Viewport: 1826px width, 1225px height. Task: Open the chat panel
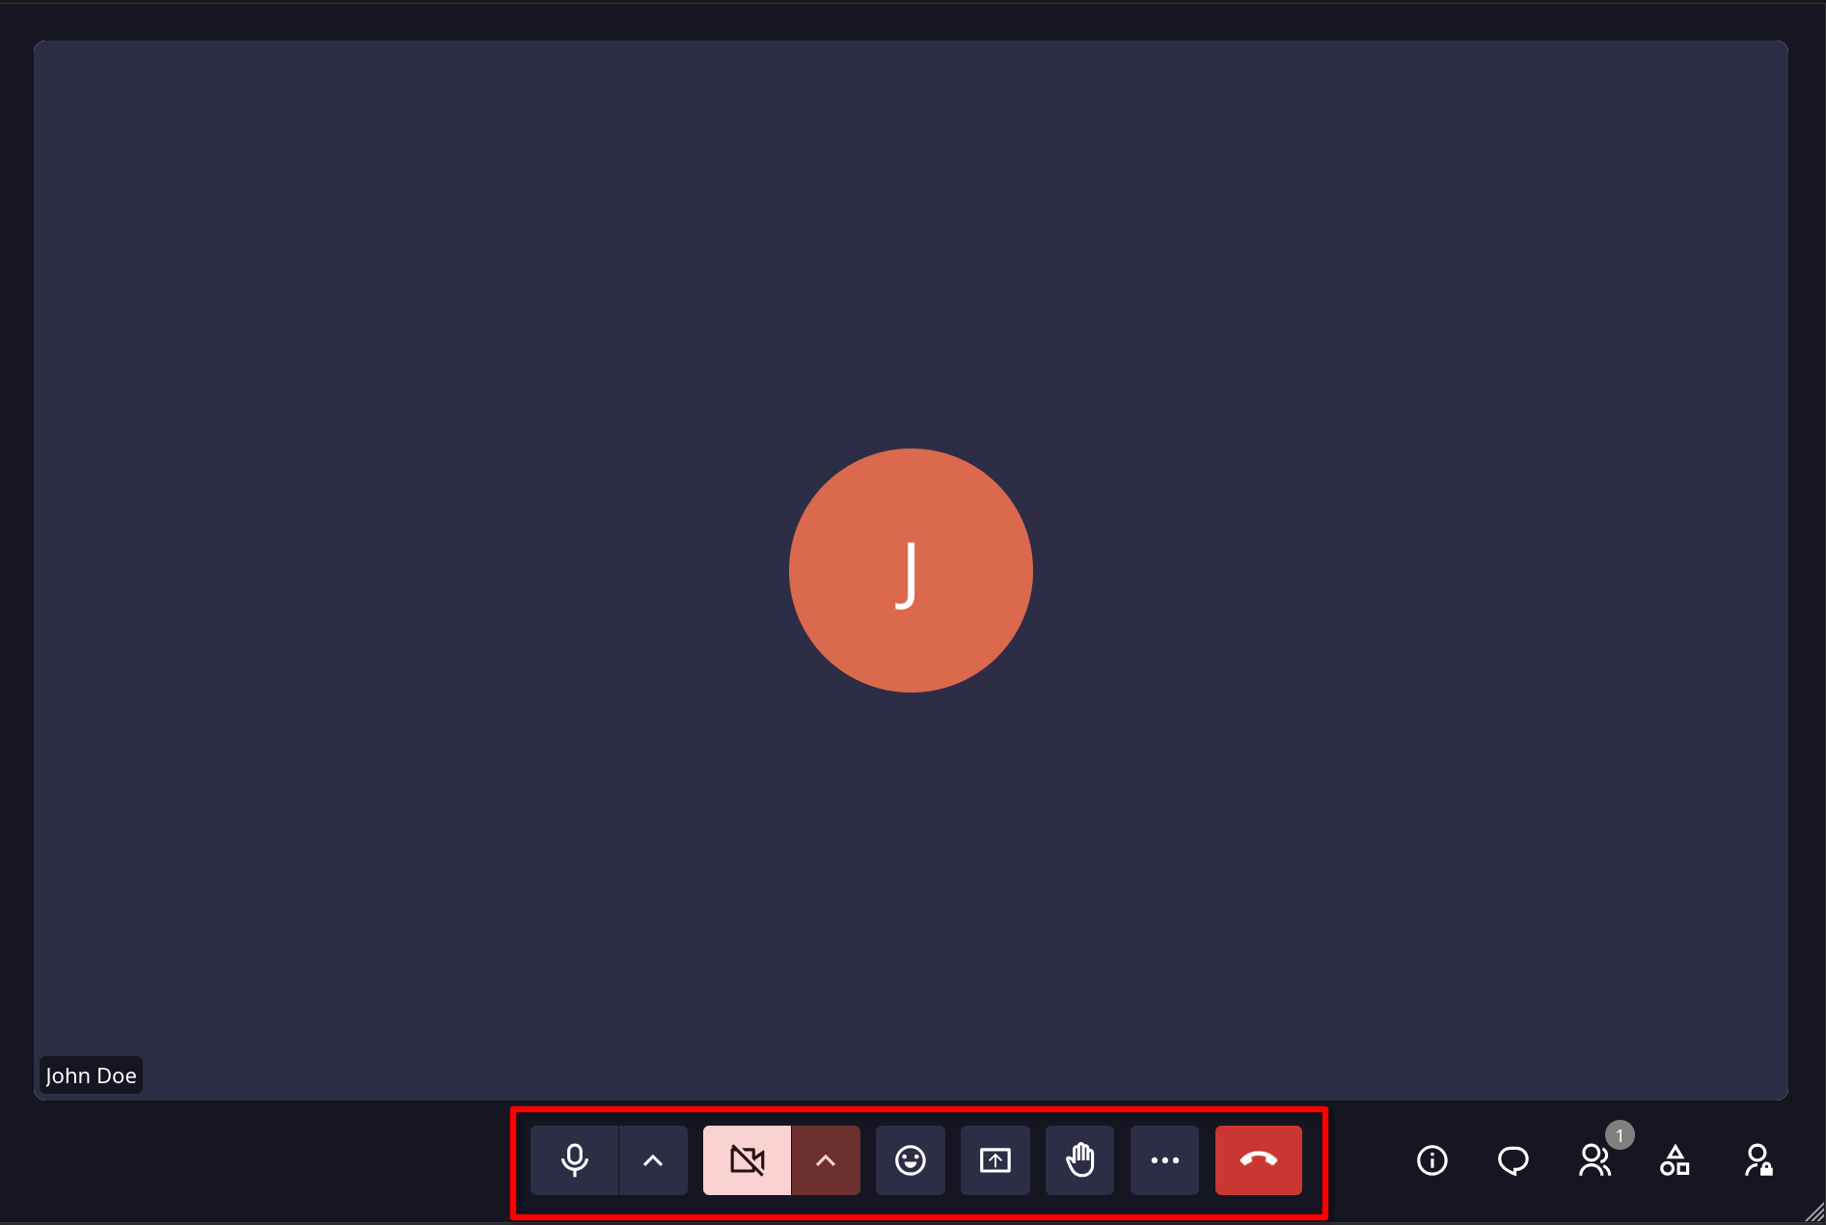1513,1160
